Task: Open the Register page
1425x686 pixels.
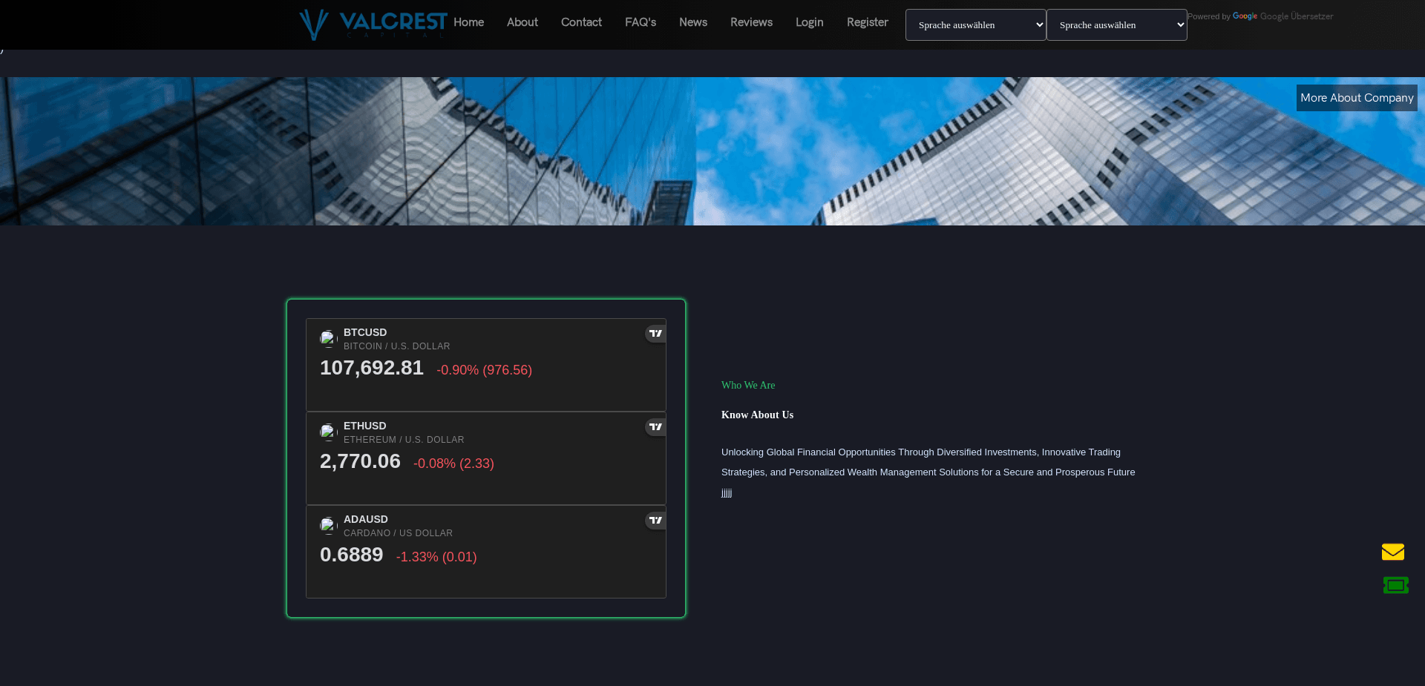Action: pos(867,22)
